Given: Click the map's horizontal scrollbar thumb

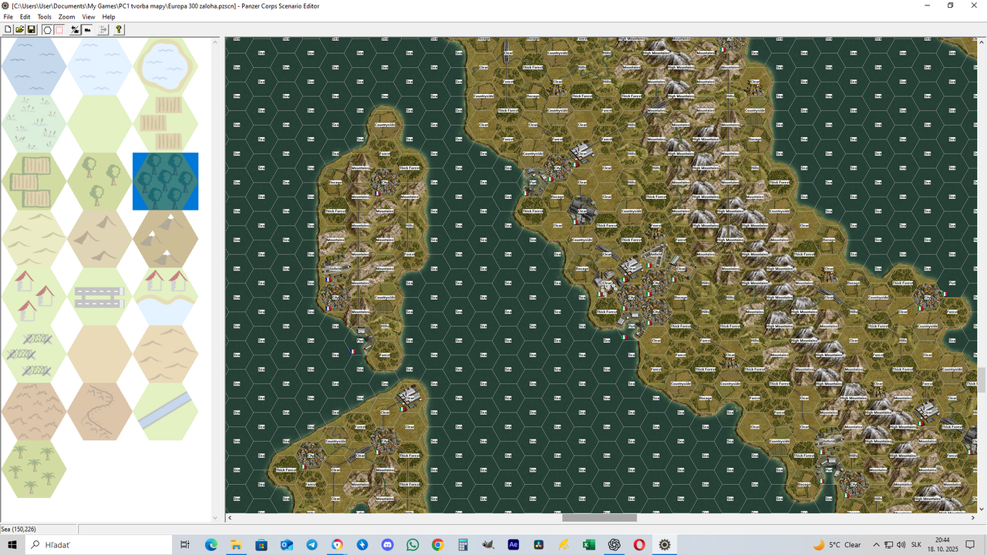Looking at the screenshot, I should click(x=599, y=518).
